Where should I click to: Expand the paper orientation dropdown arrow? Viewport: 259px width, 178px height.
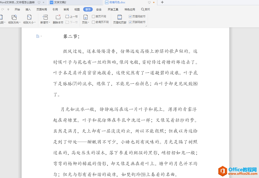pos(20,22)
